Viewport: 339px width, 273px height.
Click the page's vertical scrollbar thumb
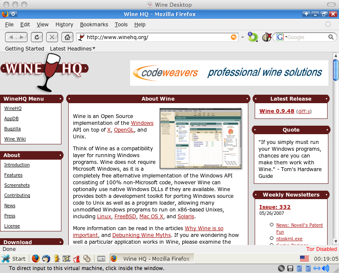[336, 70]
